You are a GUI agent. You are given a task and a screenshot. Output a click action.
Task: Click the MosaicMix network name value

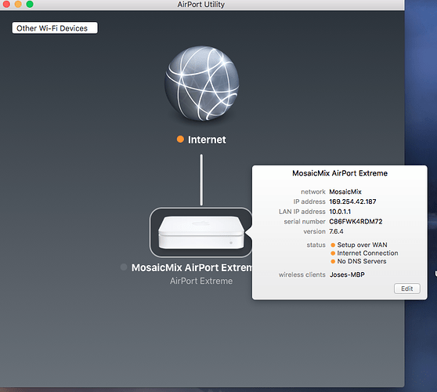click(345, 191)
